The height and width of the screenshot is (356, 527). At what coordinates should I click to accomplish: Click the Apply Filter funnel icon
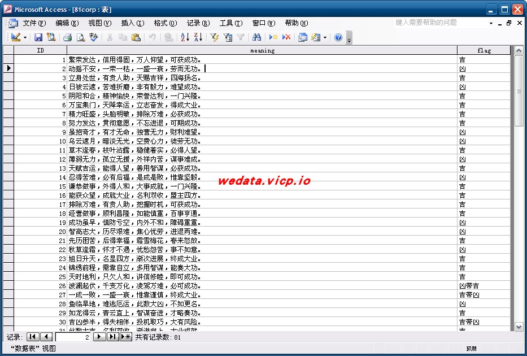(241, 37)
